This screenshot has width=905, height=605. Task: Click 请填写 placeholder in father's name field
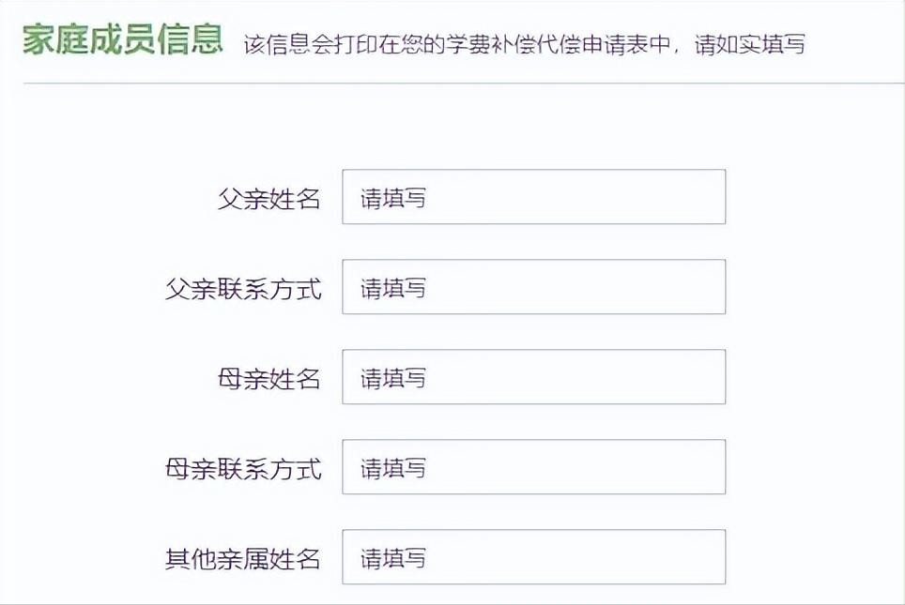(393, 198)
